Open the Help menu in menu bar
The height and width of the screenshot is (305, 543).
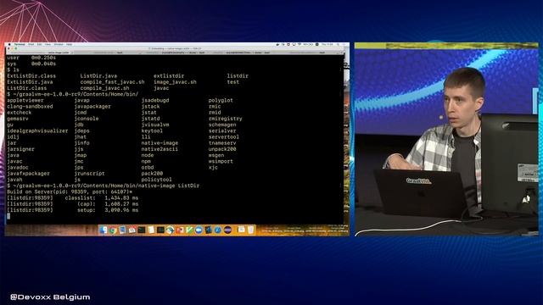tap(70, 44)
